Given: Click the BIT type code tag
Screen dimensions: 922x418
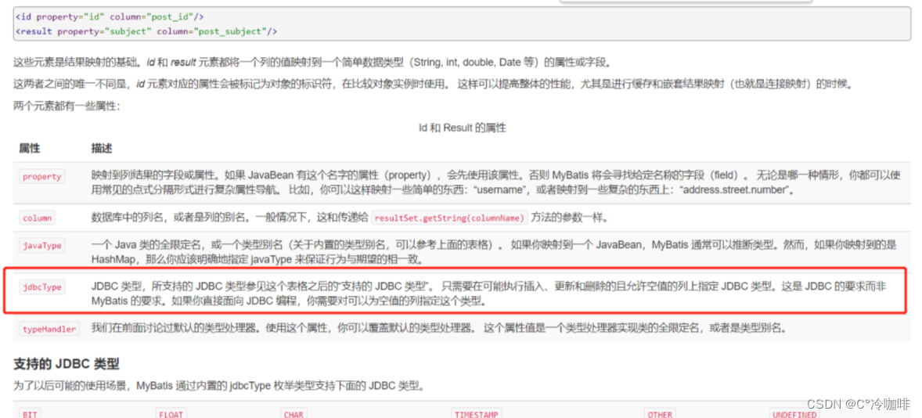Looking at the screenshot, I should [30, 414].
